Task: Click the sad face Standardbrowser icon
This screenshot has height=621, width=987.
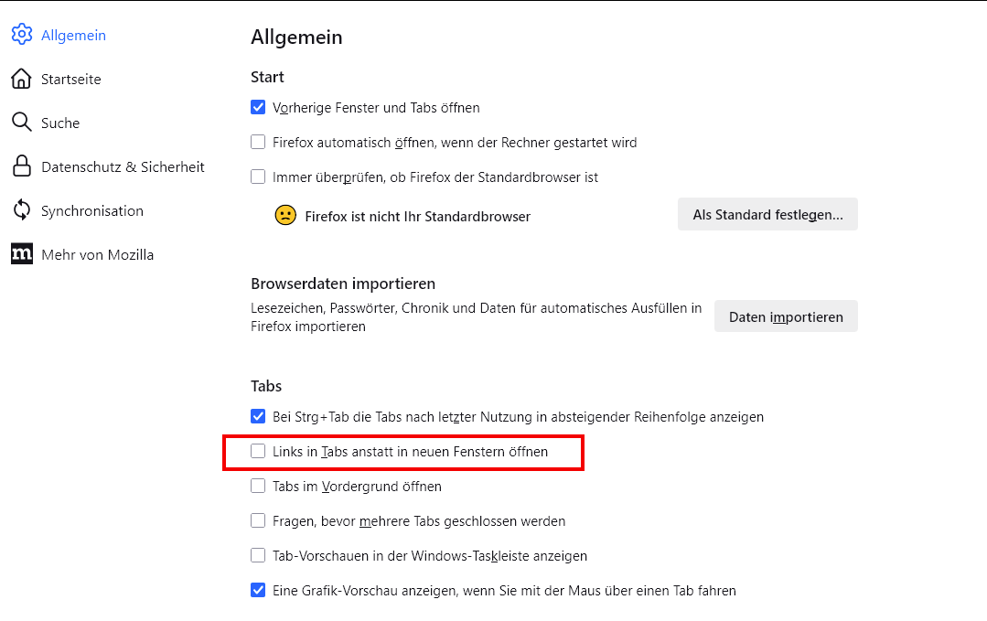Action: [285, 216]
